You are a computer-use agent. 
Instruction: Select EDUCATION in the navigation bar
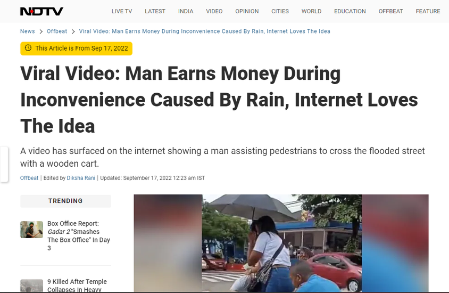[350, 11]
